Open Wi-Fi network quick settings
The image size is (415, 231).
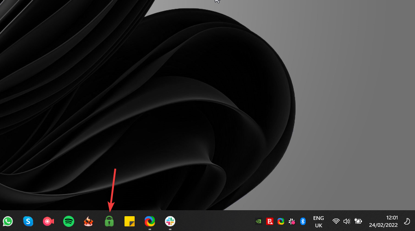pos(336,221)
